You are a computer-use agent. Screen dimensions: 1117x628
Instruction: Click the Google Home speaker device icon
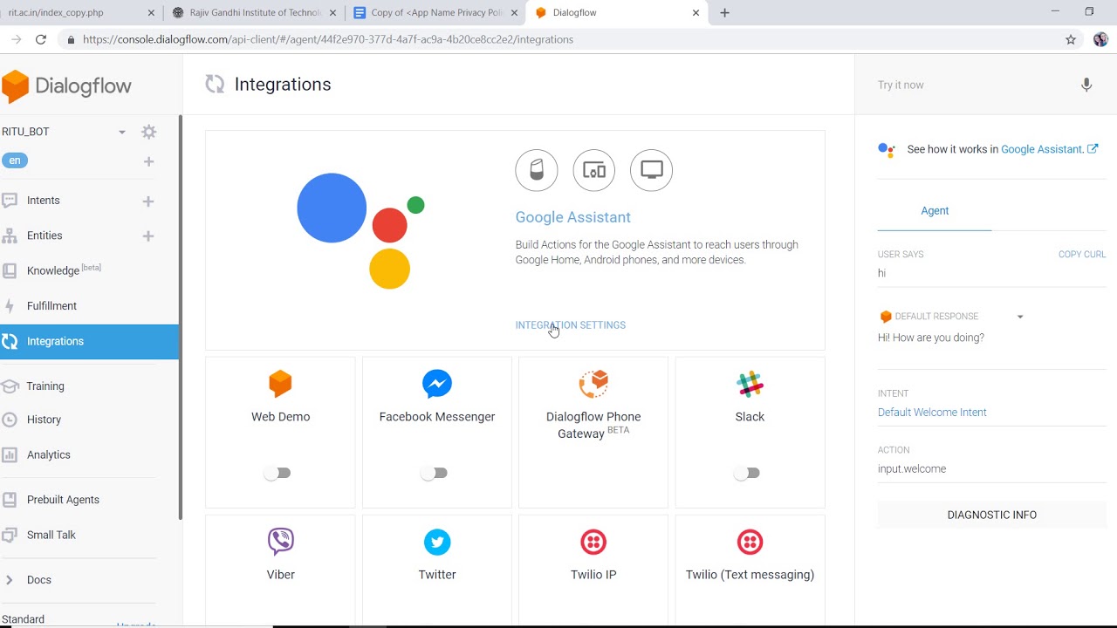click(x=537, y=170)
